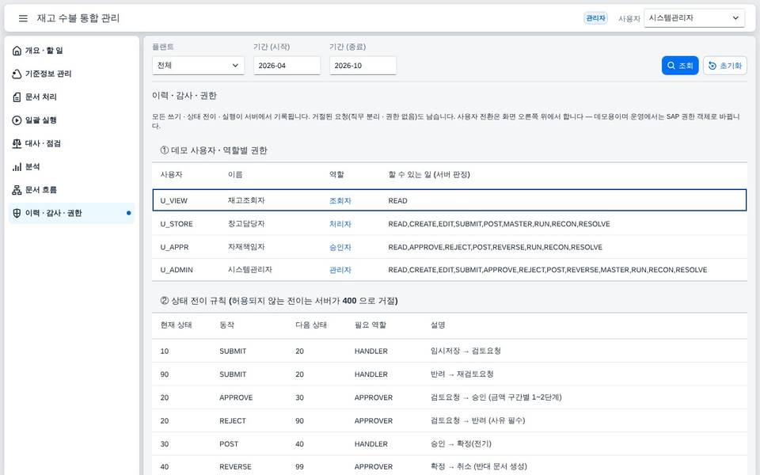This screenshot has width=760, height=475.
Task: Click the flow diagram icon beside 문서 흐름
Action: coord(17,190)
